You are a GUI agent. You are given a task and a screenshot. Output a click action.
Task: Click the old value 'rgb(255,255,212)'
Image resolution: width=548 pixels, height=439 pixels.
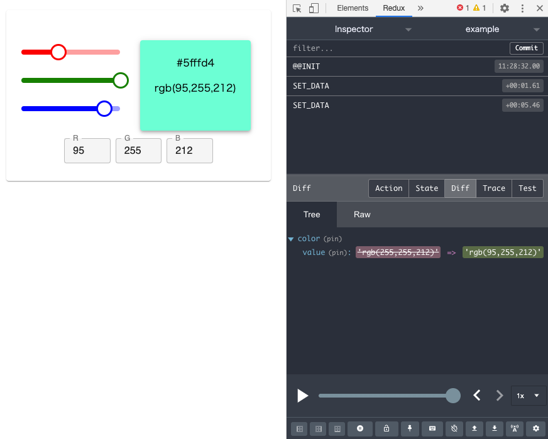[398, 252]
